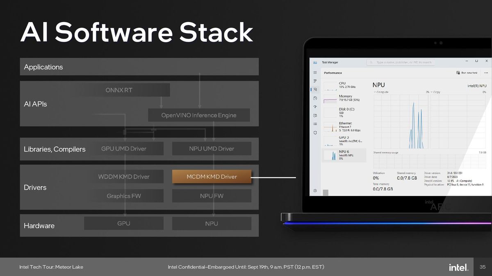The image size is (492, 276).
Task: Click the Task Manager app icon in title bar
Action: tap(315, 62)
